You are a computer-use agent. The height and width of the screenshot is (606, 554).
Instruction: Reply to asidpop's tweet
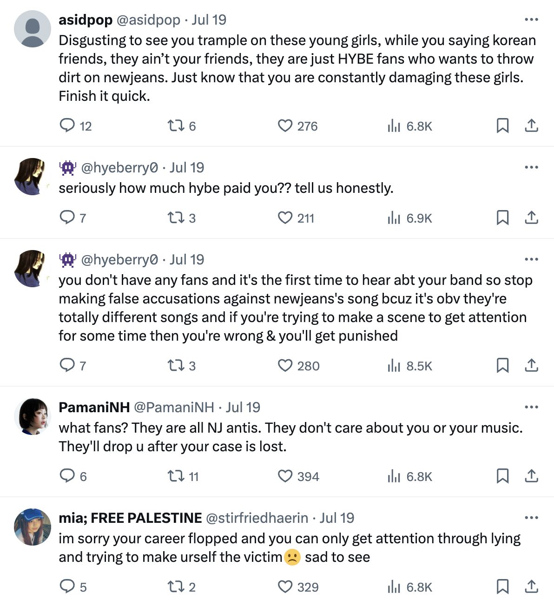67,125
